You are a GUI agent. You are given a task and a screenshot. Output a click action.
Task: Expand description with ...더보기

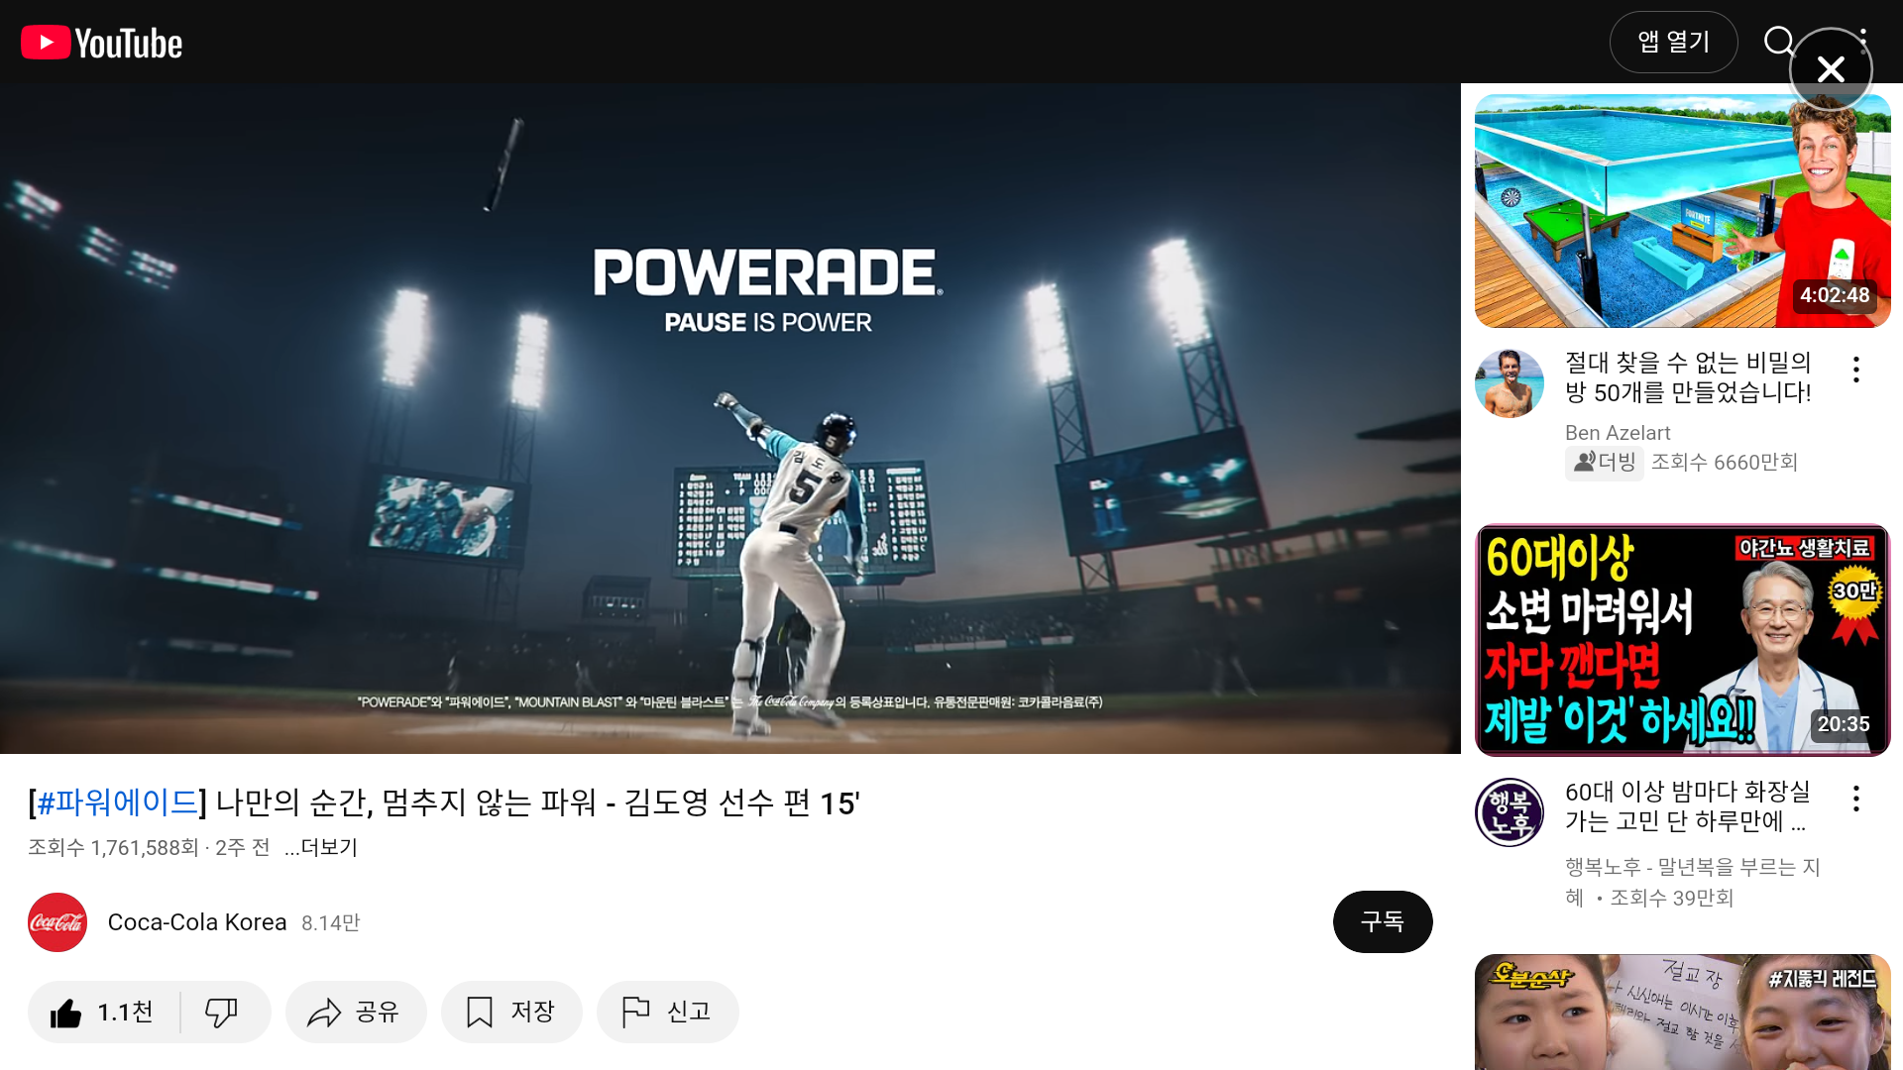320,847
